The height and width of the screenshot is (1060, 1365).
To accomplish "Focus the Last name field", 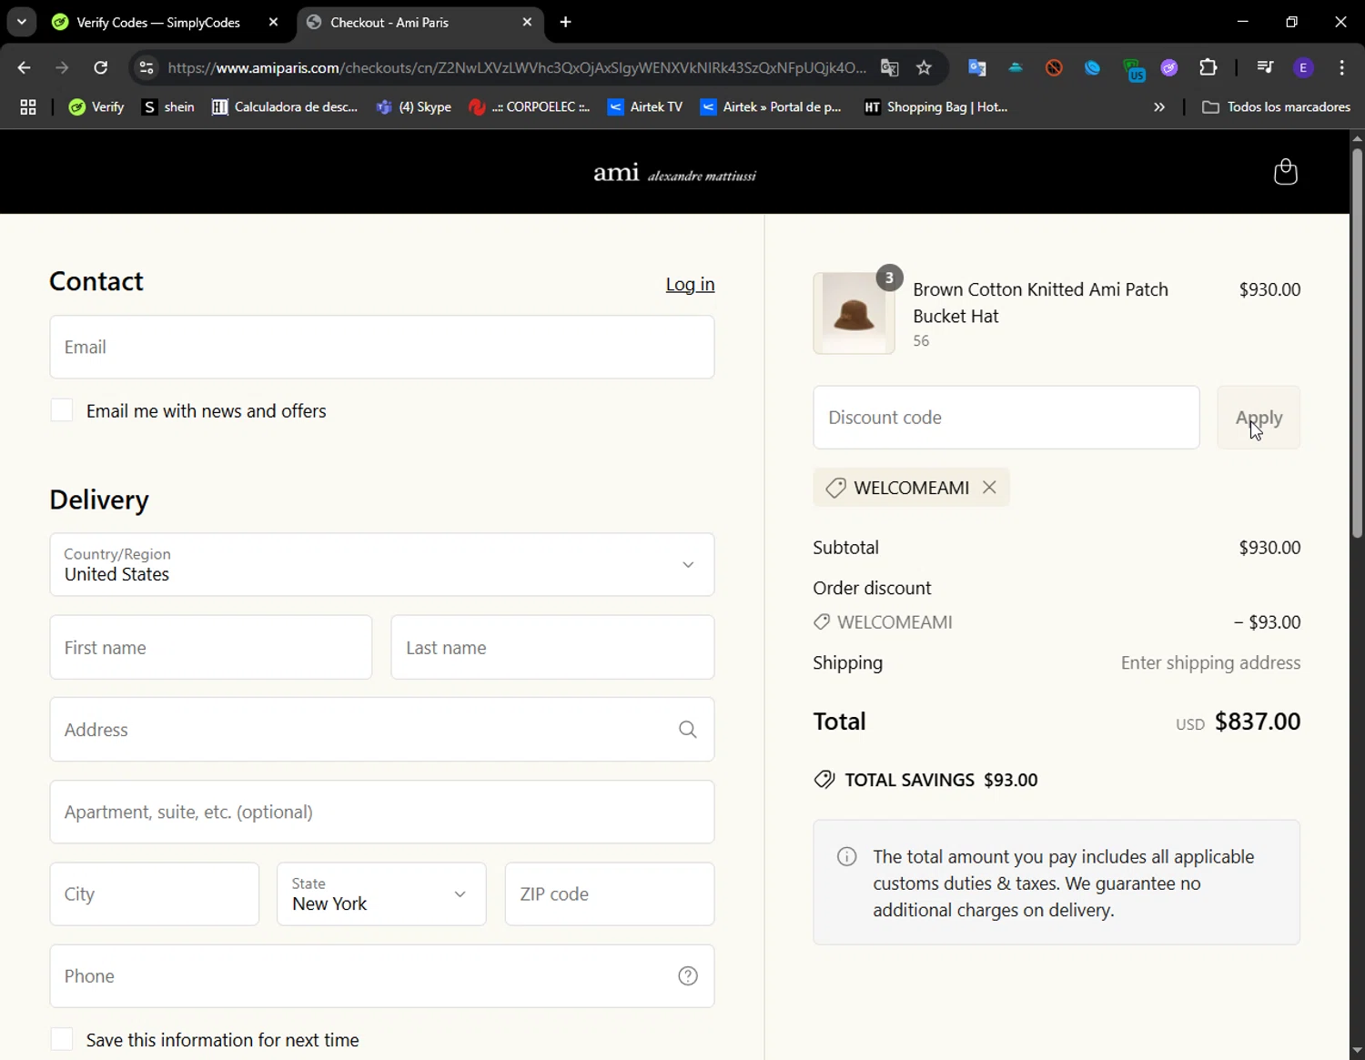I will click(552, 648).
